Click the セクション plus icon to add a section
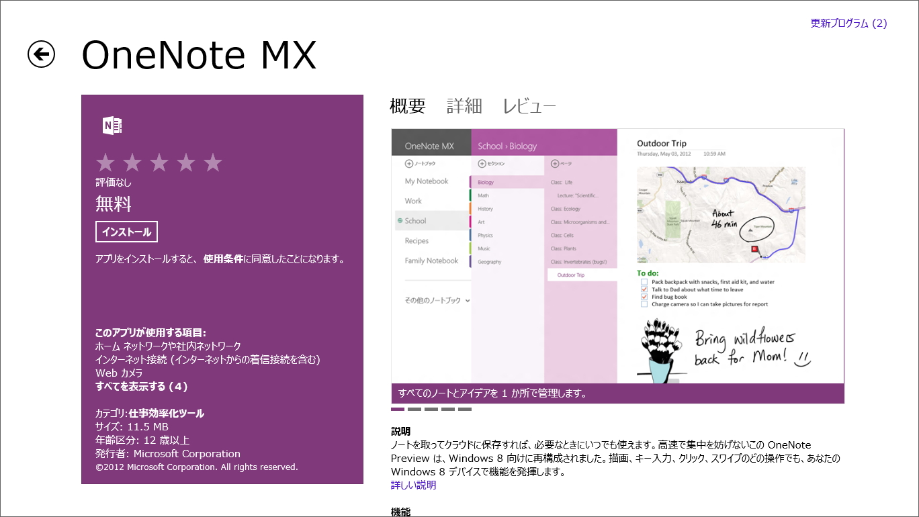Viewport: 919px width, 517px height. pyautogui.click(x=481, y=163)
